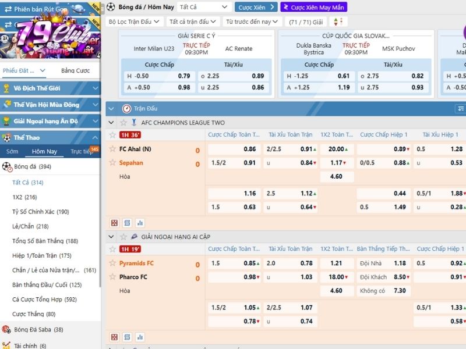Click the clock icon beside Trận Đấu

coord(126,109)
